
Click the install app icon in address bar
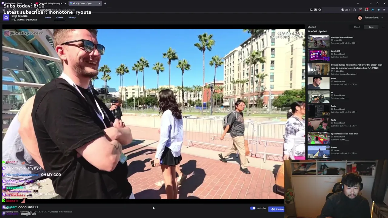pyautogui.click(x=315, y=10)
